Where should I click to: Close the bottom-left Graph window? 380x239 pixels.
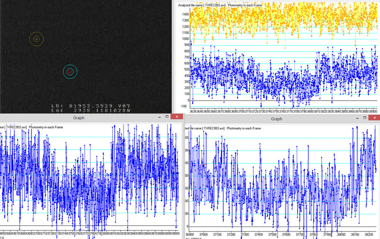177,117
